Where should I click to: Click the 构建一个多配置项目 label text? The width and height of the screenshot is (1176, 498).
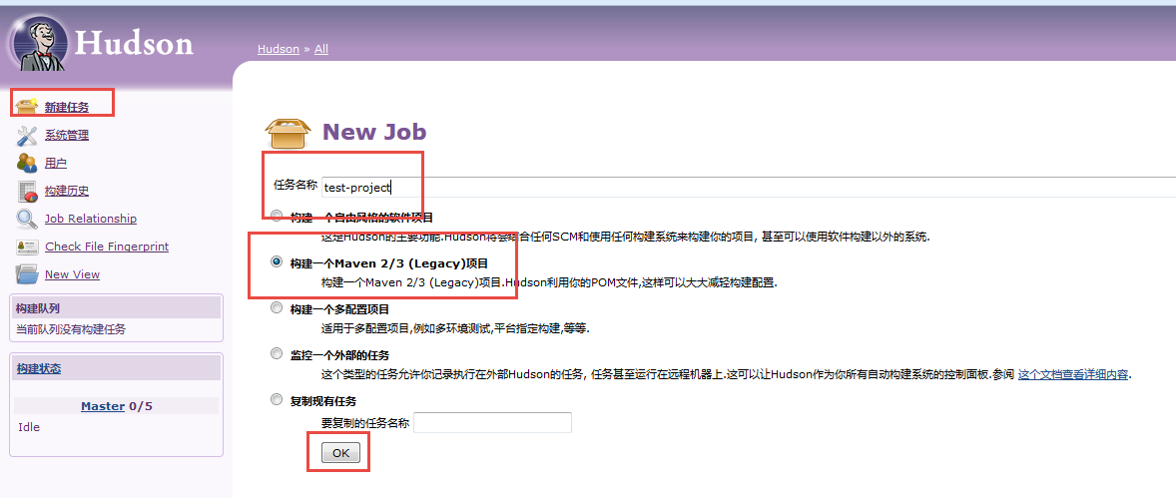(339, 309)
